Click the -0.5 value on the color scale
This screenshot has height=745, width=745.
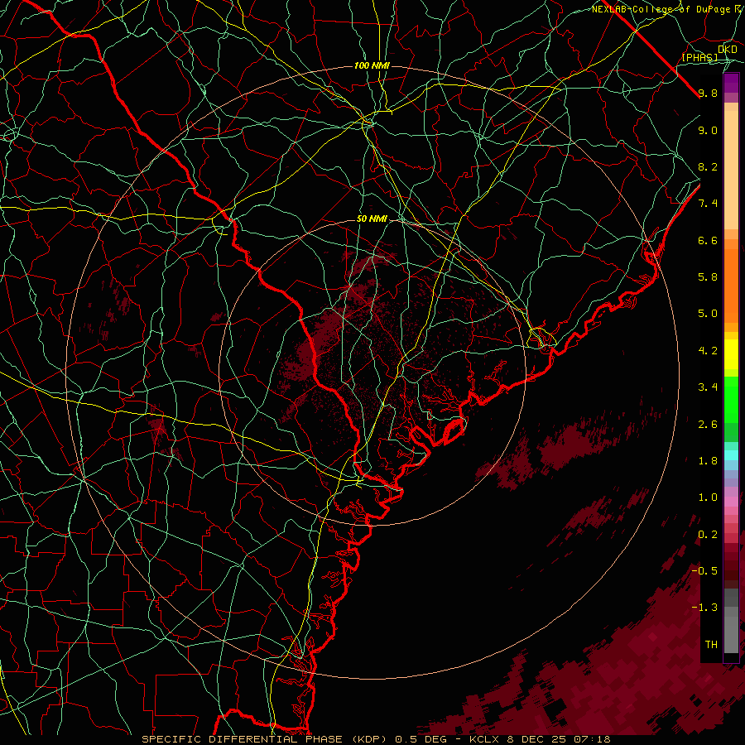click(x=704, y=571)
